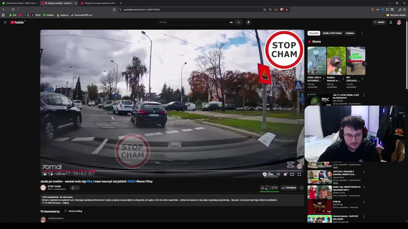
Task: Click the Dodaj komentarz field
Action: coord(56,219)
